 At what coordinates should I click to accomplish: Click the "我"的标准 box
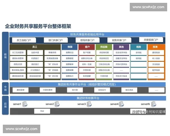click(52, 64)
